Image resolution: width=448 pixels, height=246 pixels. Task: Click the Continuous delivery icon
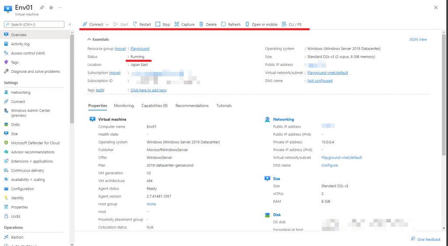6,171
